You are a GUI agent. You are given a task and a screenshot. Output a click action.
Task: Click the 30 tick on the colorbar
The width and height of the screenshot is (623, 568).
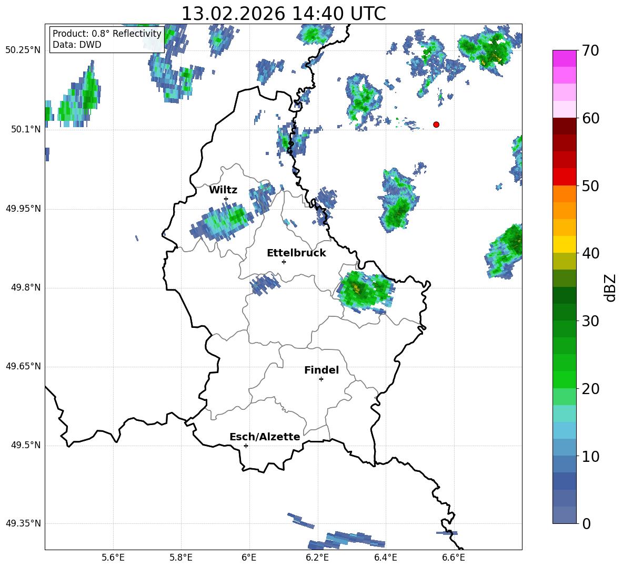[590, 321]
